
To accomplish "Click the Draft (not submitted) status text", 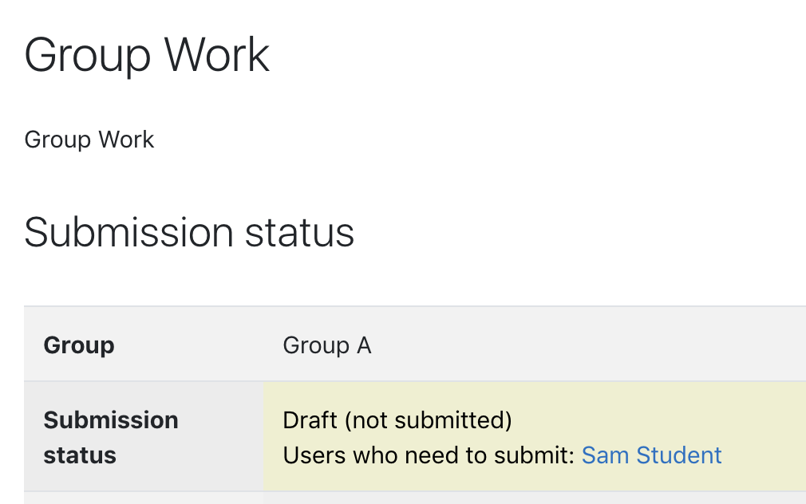I will 397,420.
